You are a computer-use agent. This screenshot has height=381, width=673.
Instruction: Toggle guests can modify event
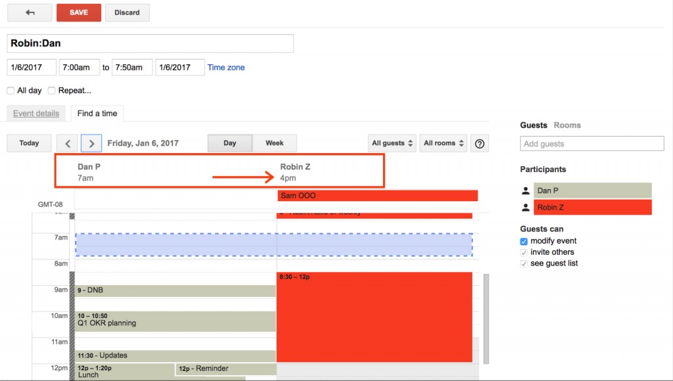(x=524, y=241)
